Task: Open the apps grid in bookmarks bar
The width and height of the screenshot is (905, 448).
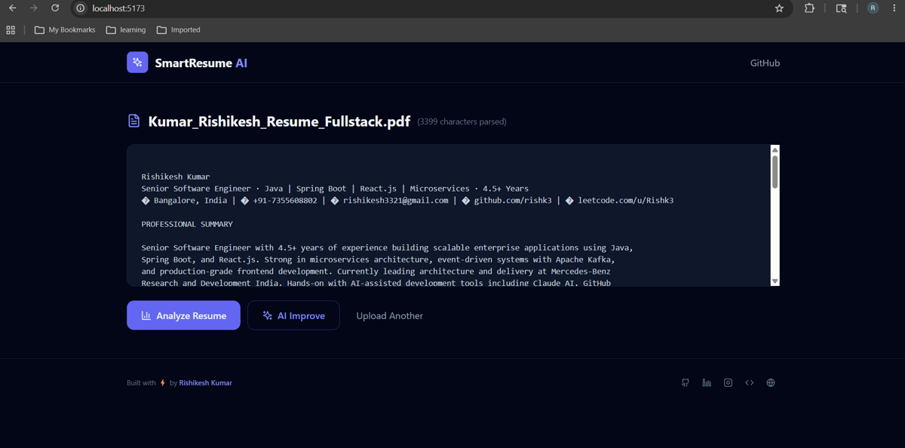Action: pyautogui.click(x=11, y=30)
